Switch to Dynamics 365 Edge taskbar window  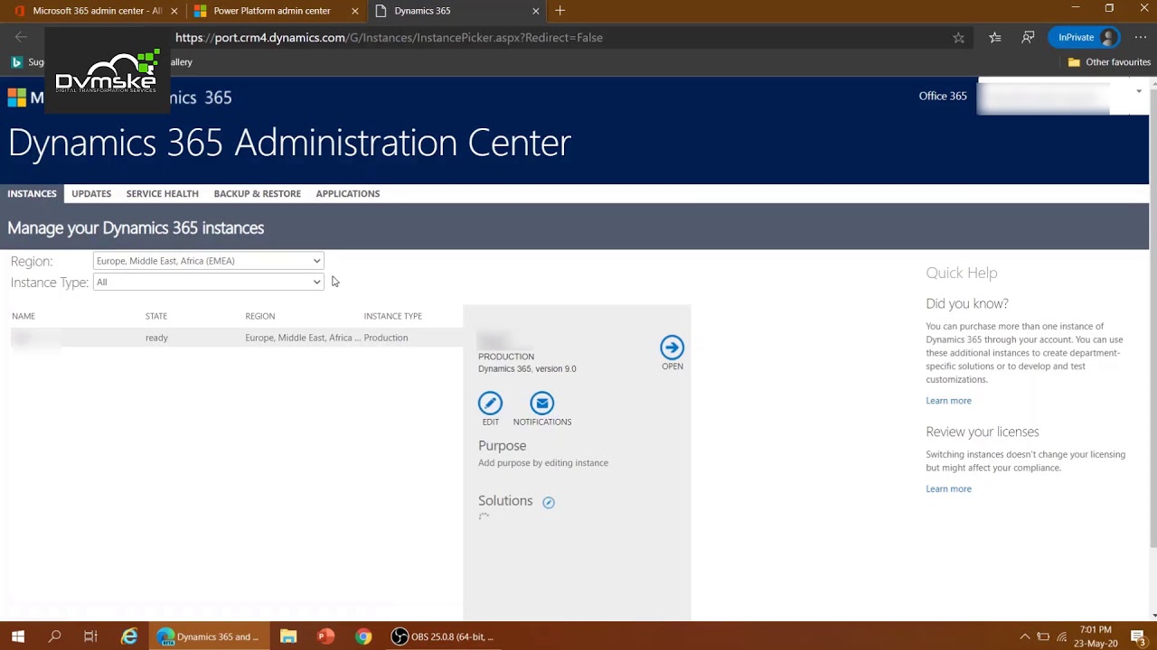210,636
